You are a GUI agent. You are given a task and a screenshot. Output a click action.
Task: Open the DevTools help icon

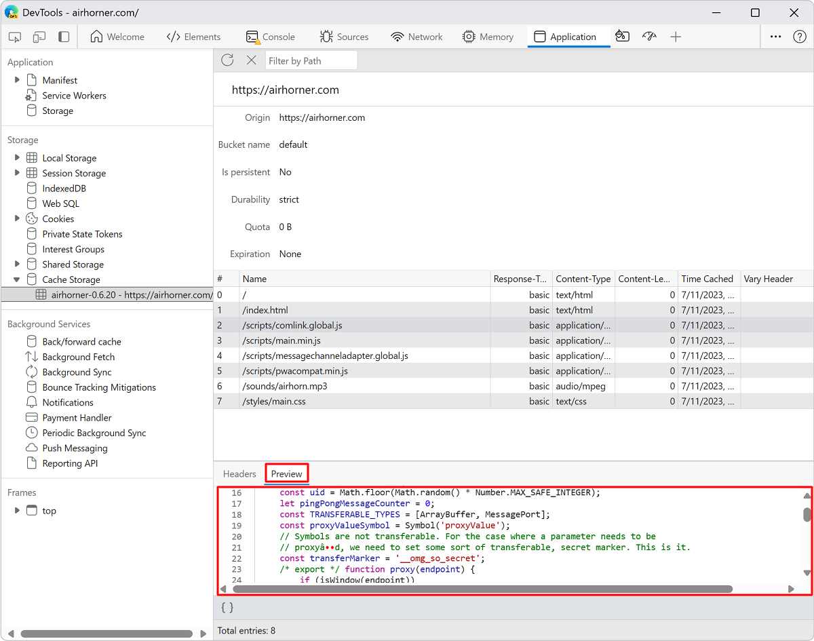799,37
